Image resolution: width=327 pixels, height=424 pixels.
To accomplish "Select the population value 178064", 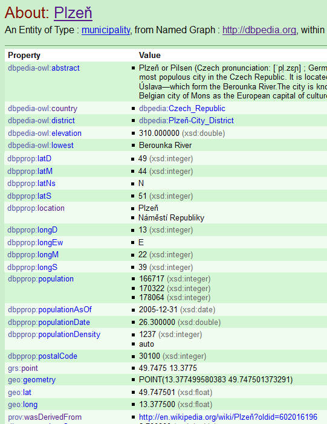I will [x=152, y=298].
